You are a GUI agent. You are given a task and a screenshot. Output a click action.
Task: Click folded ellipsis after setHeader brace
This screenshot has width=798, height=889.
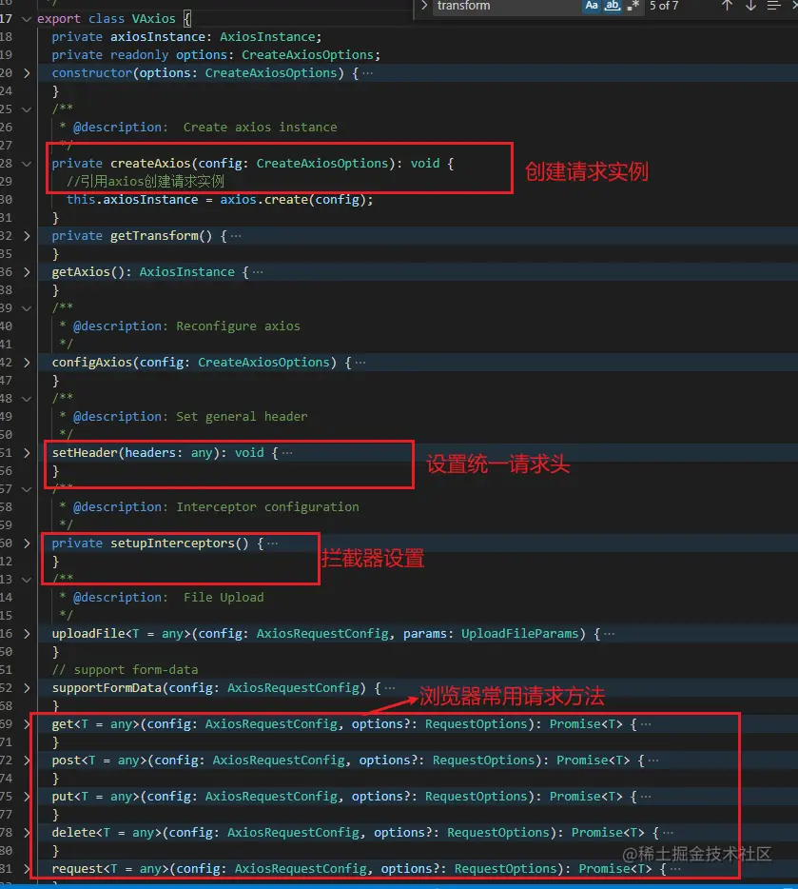click(287, 453)
